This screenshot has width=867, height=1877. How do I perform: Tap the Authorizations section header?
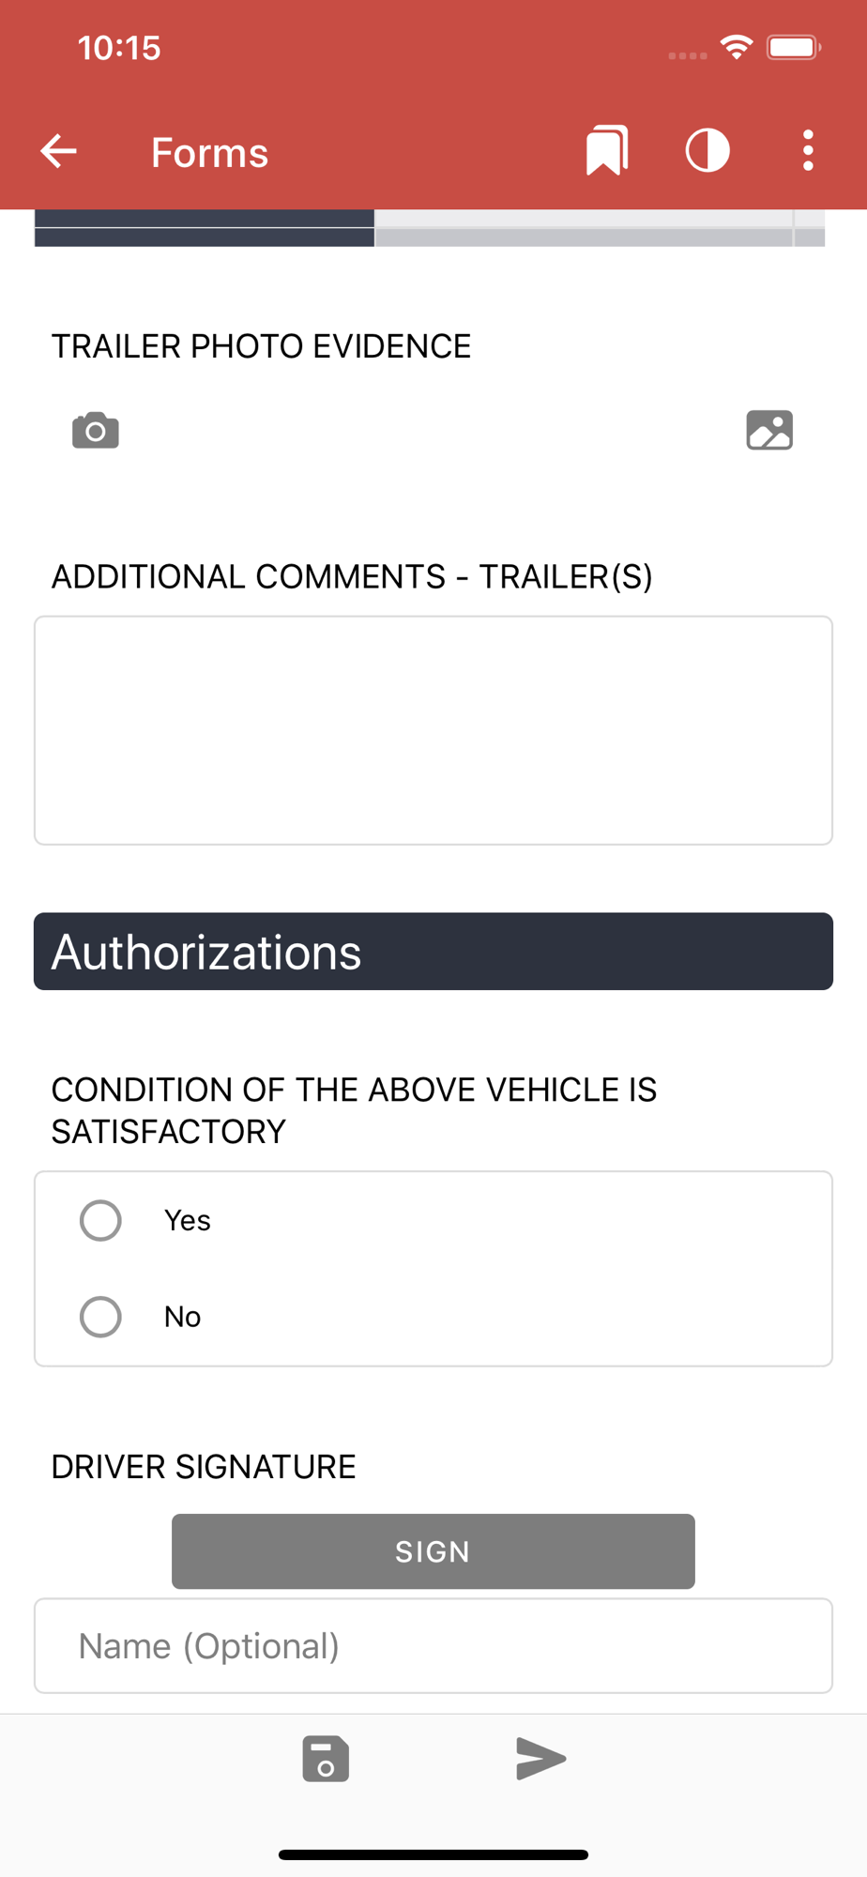click(433, 952)
